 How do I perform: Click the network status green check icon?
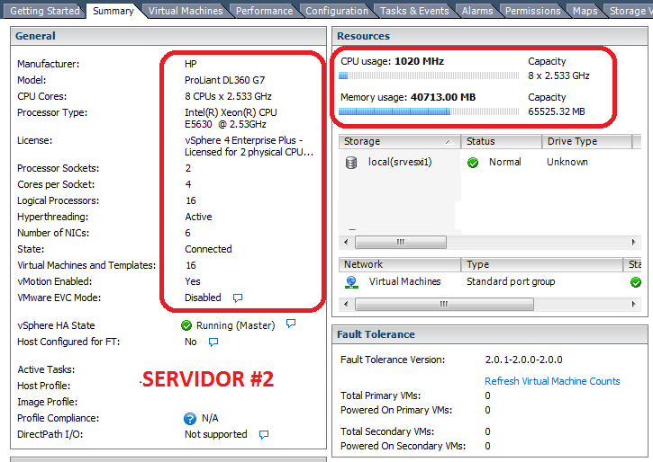[636, 282]
